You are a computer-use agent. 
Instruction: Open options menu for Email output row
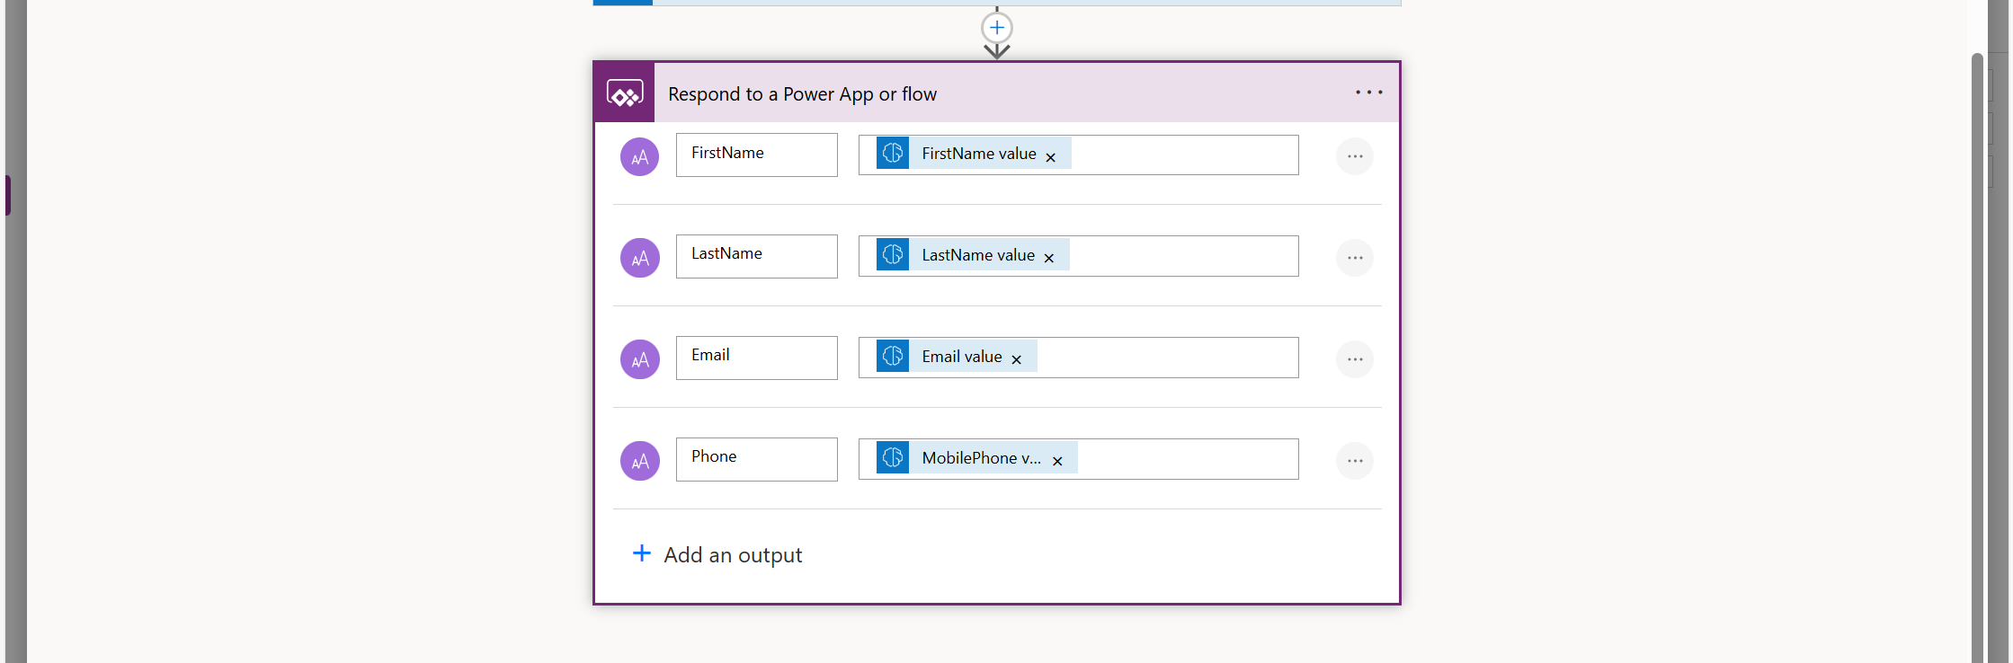pyautogui.click(x=1354, y=359)
